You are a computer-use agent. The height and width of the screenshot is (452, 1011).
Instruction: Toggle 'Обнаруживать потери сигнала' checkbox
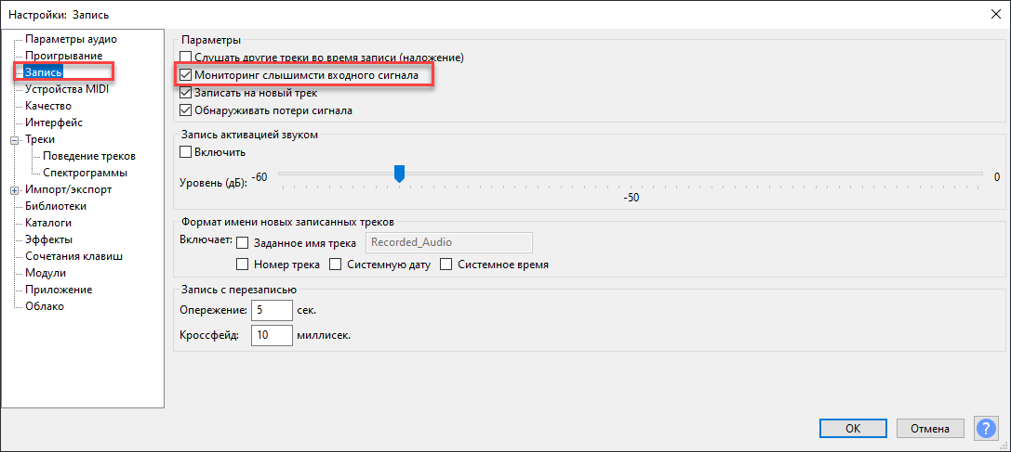186,110
